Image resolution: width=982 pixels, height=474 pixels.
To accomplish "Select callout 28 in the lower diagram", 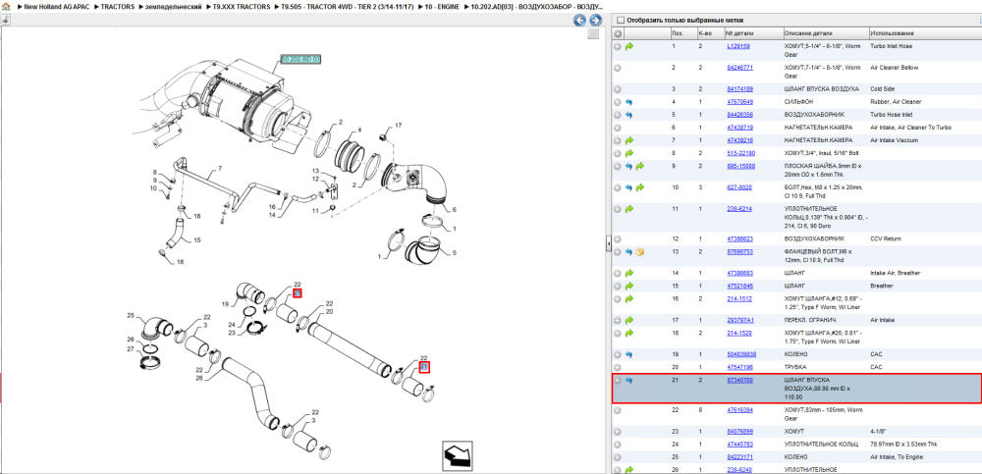I will [x=199, y=378].
